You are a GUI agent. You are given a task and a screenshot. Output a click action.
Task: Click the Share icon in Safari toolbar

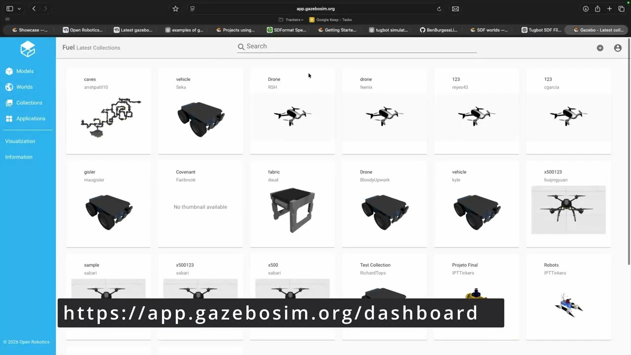pos(597,8)
